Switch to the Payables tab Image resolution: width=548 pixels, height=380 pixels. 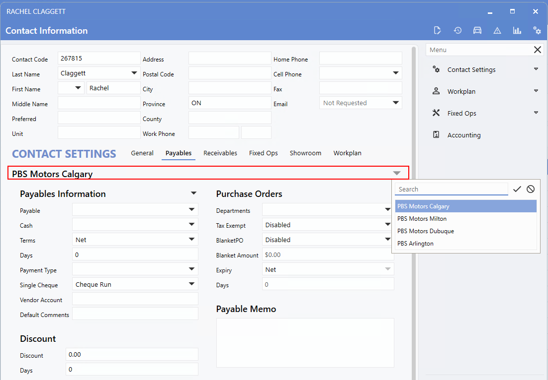179,153
